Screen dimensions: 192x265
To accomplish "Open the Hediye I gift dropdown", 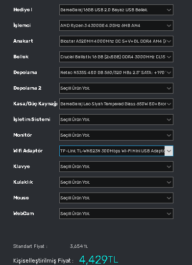I will 116,10.
